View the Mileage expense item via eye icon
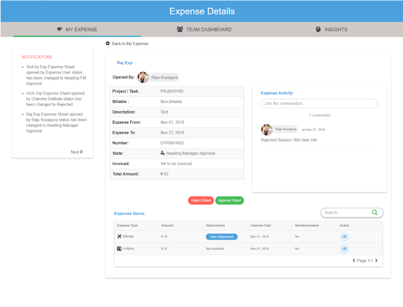403x307 pixels. click(344, 237)
